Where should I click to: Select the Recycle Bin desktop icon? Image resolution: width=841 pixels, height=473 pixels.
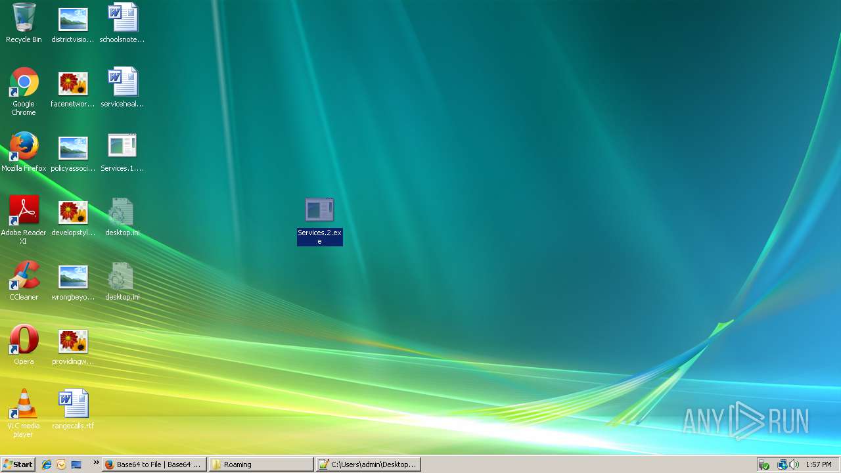click(x=24, y=23)
